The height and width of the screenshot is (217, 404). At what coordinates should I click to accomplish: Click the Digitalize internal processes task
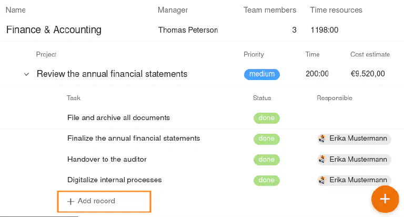pos(114,180)
